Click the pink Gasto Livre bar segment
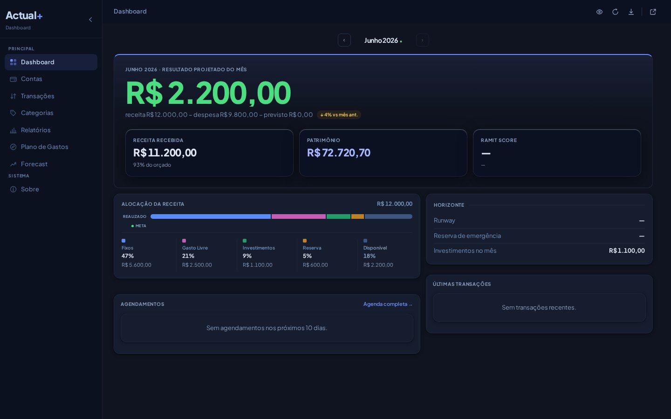This screenshot has height=419, width=671. [x=299, y=216]
